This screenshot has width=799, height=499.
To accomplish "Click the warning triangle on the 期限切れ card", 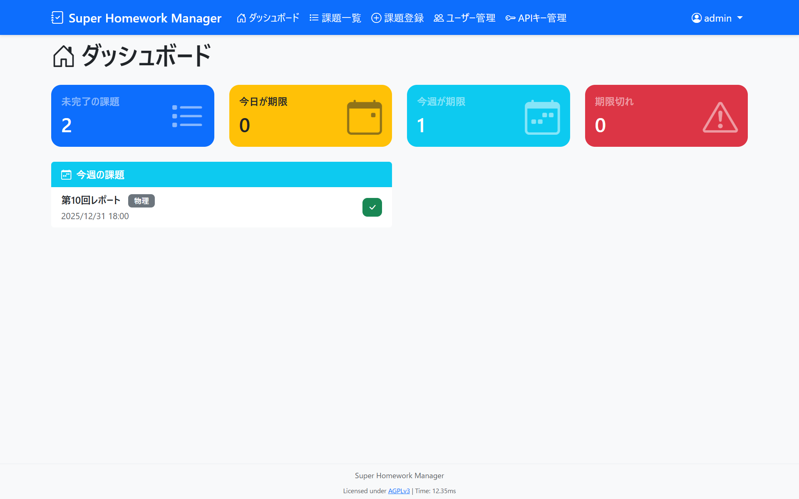I will [720, 118].
